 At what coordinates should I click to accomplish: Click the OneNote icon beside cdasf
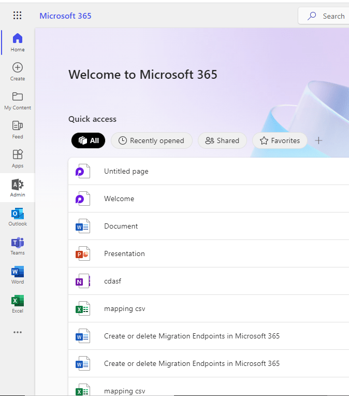[x=83, y=281]
